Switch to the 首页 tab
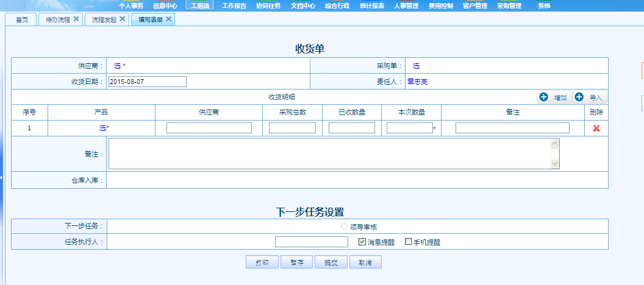 pyautogui.click(x=22, y=19)
